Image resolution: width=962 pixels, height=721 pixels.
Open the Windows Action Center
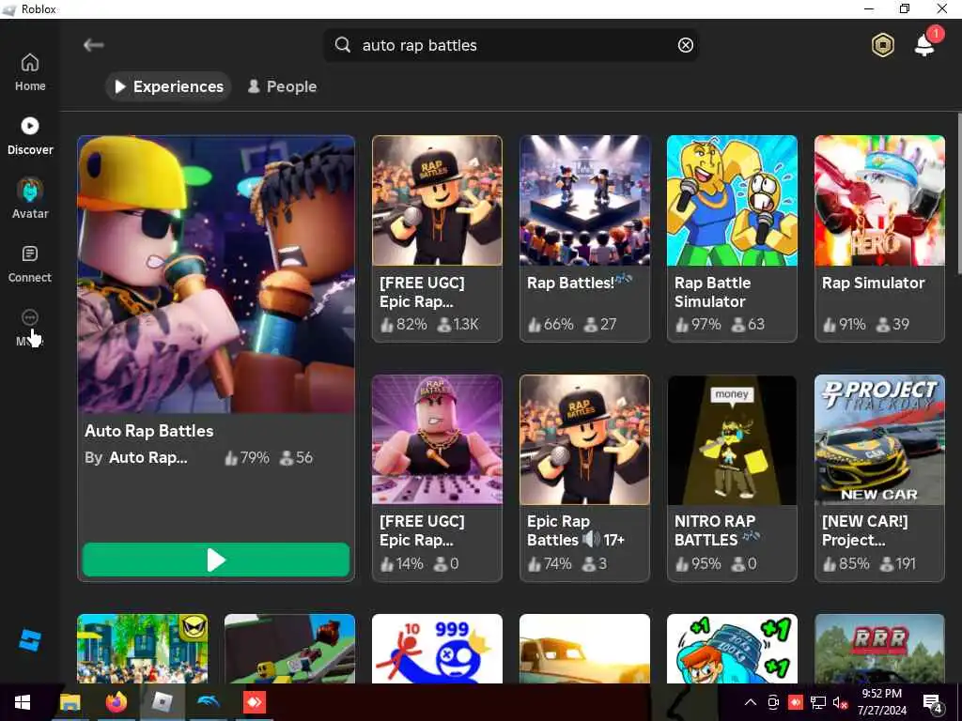pyautogui.click(x=933, y=702)
